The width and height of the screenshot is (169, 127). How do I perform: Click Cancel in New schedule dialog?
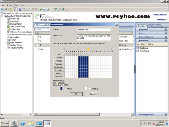93,94
